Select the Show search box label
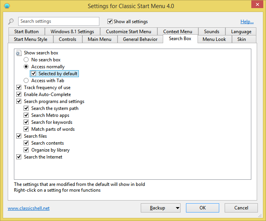The height and width of the screenshot is (221, 266). (x=41, y=53)
